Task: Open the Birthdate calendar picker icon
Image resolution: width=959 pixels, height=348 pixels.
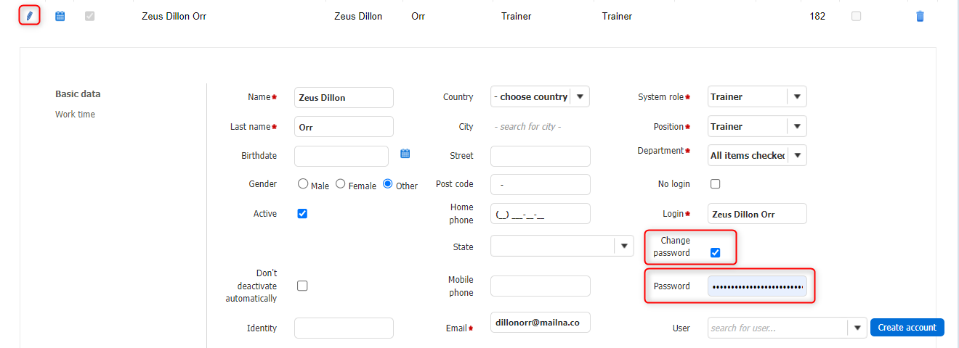Action: tap(405, 154)
